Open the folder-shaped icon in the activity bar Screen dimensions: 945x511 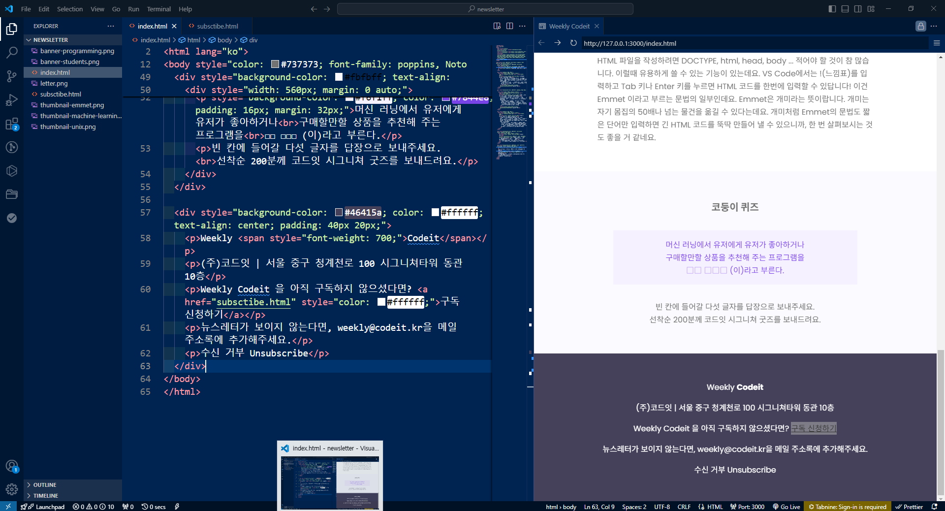12,194
